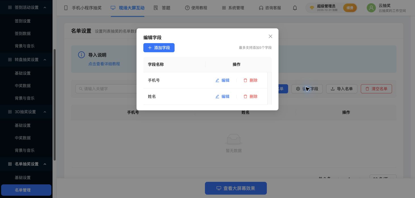Click the 设置字段 gear icon
Viewport: 415px width, 198px height.
click(298, 89)
